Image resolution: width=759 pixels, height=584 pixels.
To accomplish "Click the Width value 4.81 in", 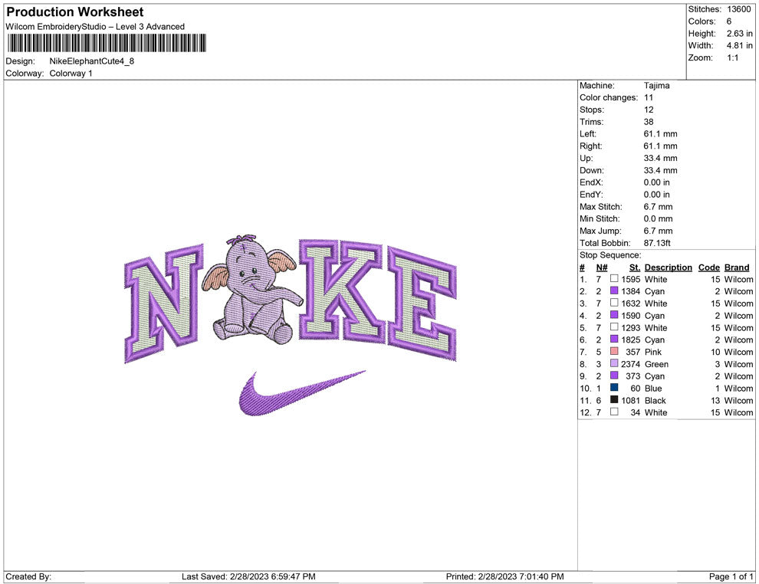I will click(x=739, y=45).
